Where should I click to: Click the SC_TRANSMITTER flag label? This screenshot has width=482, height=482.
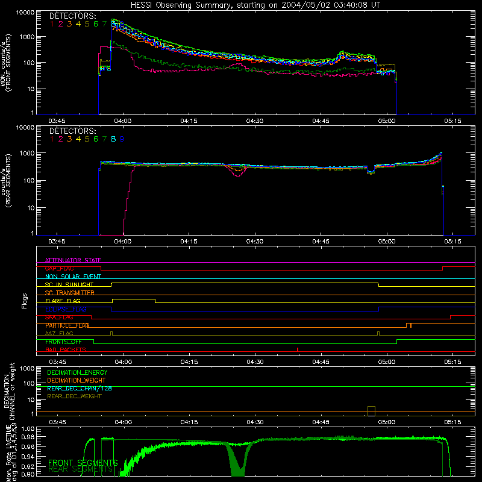point(70,293)
